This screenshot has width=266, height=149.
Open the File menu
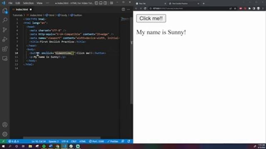point(10,3)
